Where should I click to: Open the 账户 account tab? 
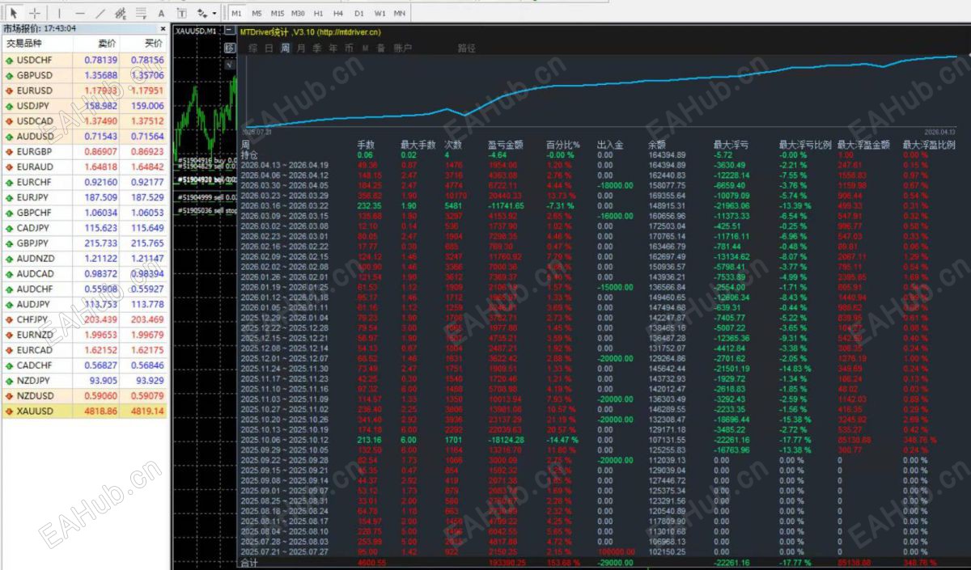[x=402, y=49]
